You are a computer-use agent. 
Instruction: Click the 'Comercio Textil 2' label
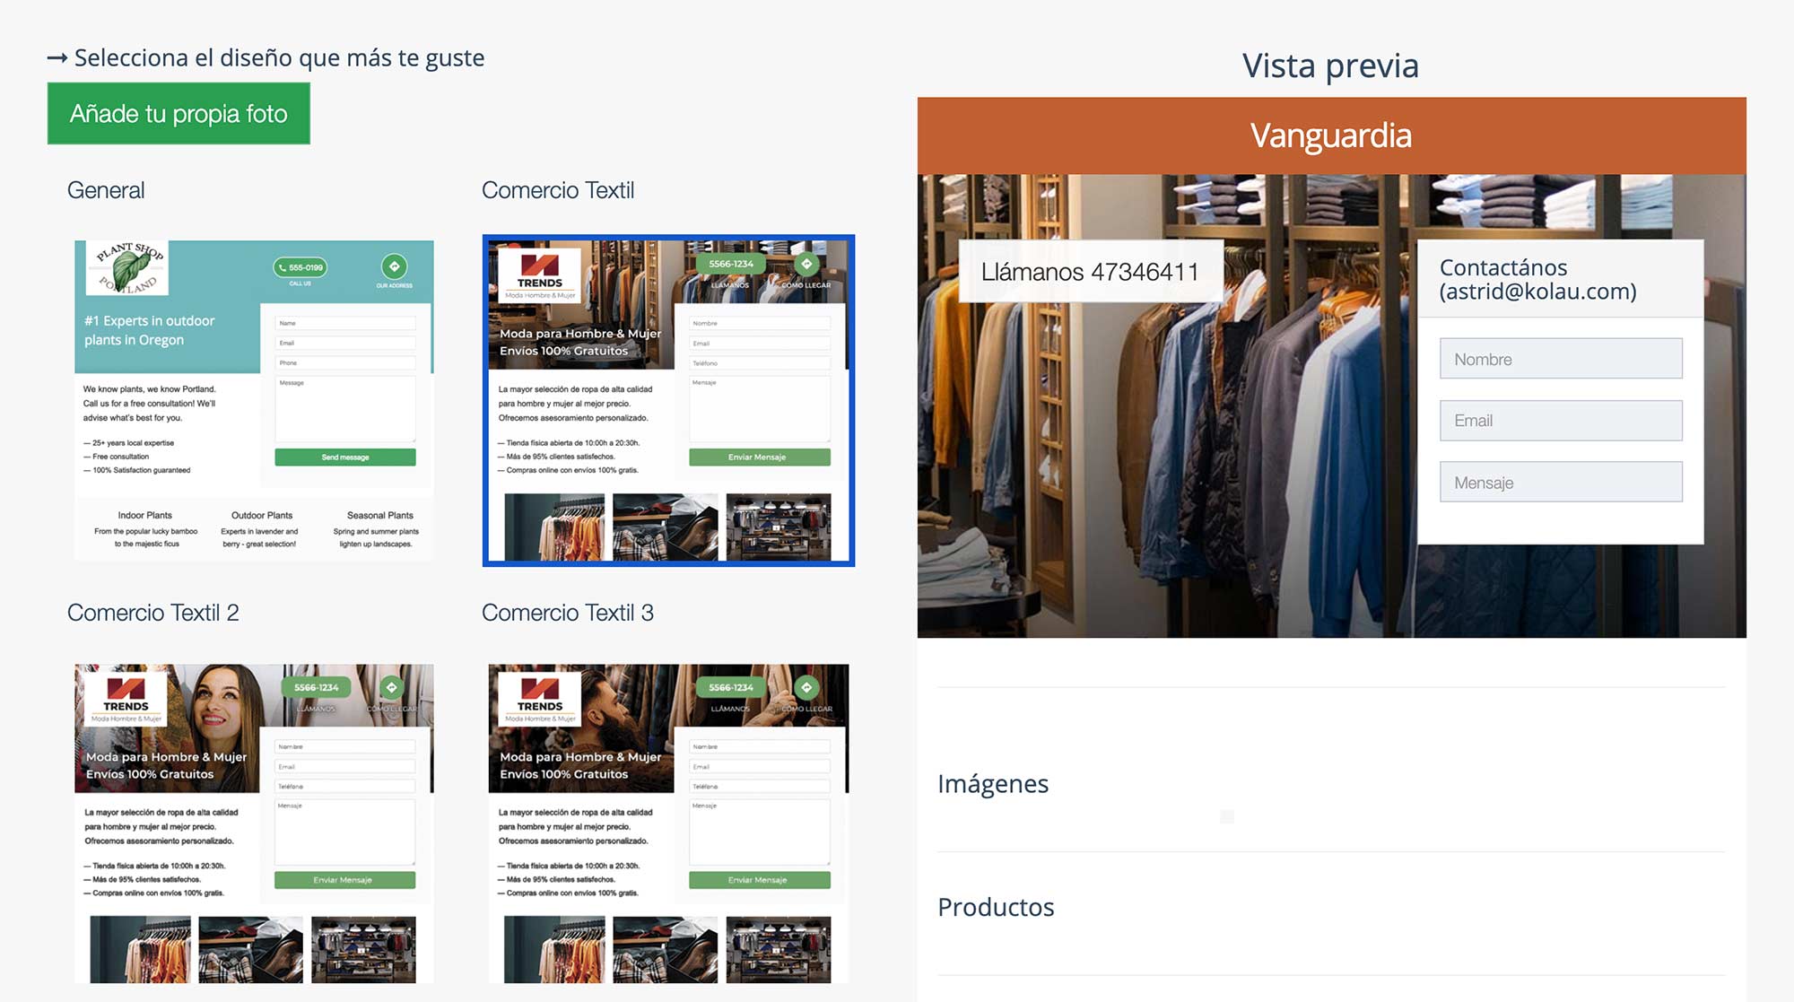tap(152, 613)
